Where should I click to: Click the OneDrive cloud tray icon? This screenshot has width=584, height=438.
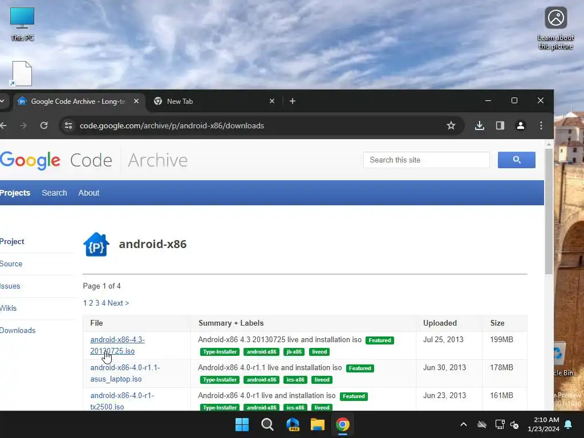[x=482, y=424]
